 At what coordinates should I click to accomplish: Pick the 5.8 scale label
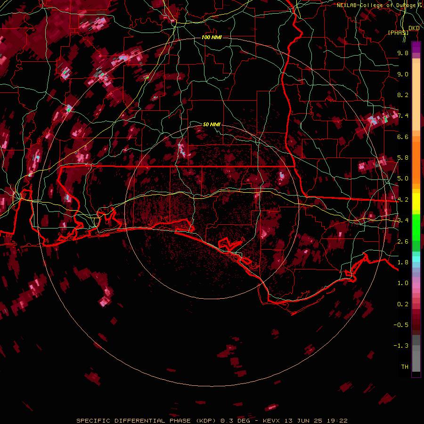(x=403, y=158)
